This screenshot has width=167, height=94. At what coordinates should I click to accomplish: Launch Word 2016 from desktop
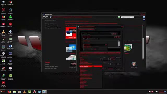[10, 47]
